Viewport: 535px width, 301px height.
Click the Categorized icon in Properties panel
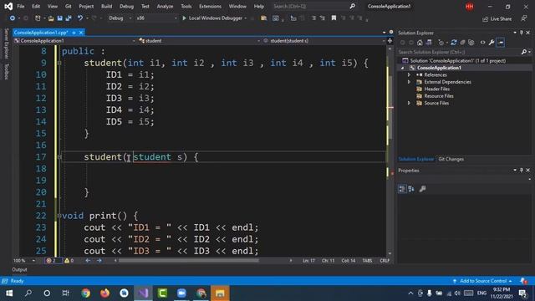[x=402, y=189]
